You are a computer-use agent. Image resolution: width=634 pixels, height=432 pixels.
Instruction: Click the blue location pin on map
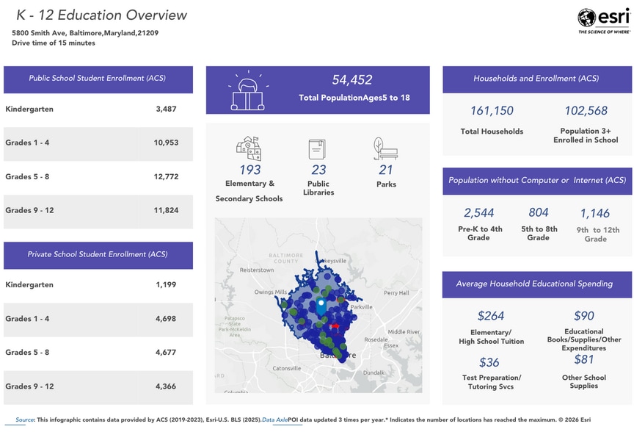(x=321, y=306)
